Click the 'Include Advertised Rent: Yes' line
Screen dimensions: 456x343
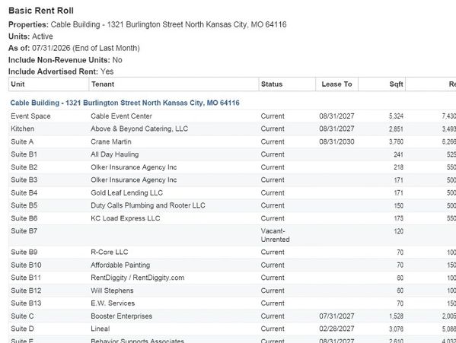click(x=61, y=71)
